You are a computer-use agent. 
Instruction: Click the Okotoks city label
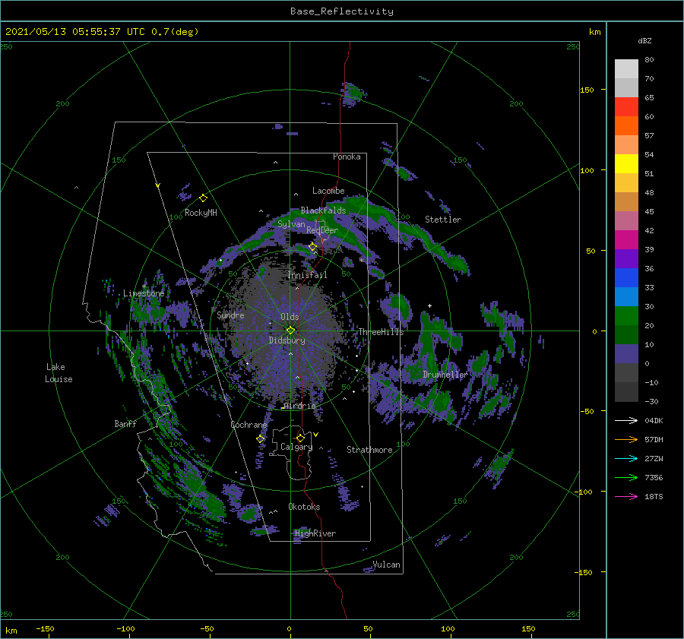(304, 506)
